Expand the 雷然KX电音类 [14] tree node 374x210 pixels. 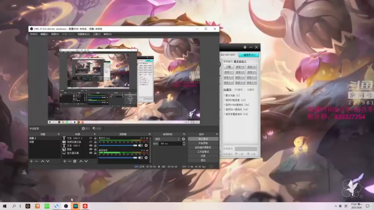[224, 100]
